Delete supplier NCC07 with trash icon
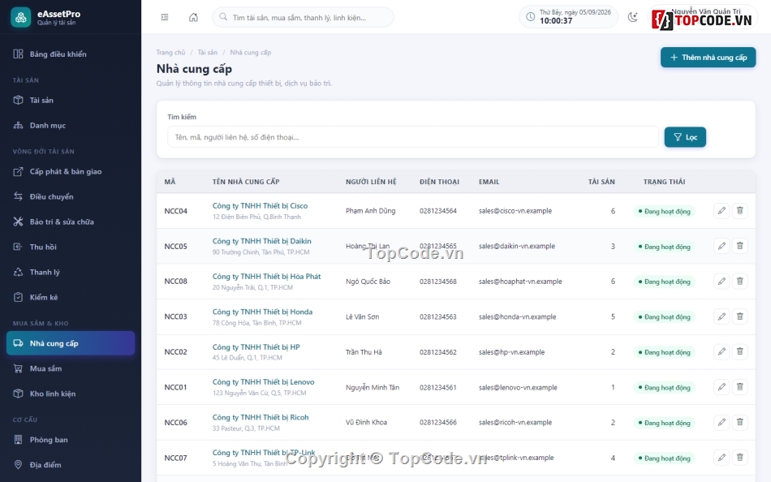 tap(739, 458)
